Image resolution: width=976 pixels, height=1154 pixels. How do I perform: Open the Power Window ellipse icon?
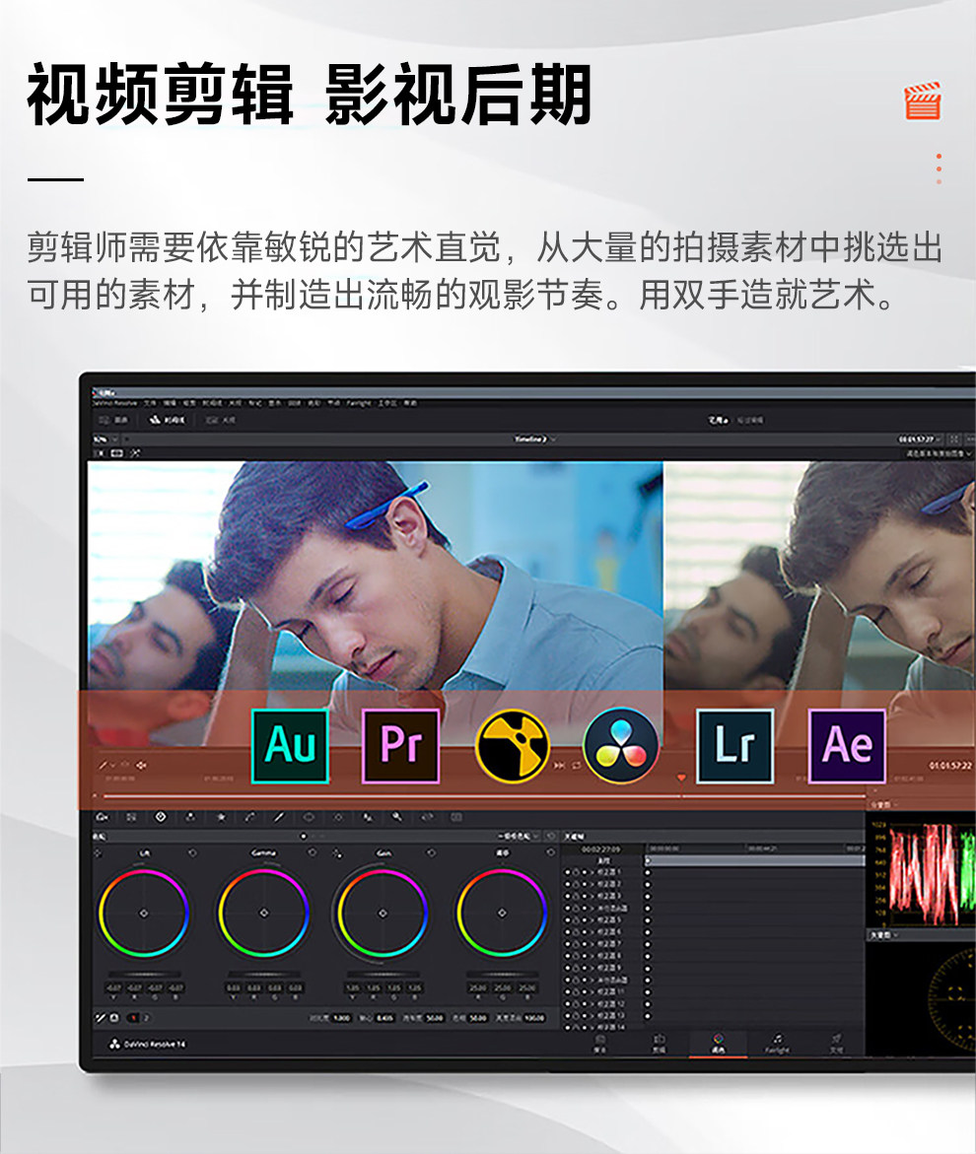click(x=309, y=817)
